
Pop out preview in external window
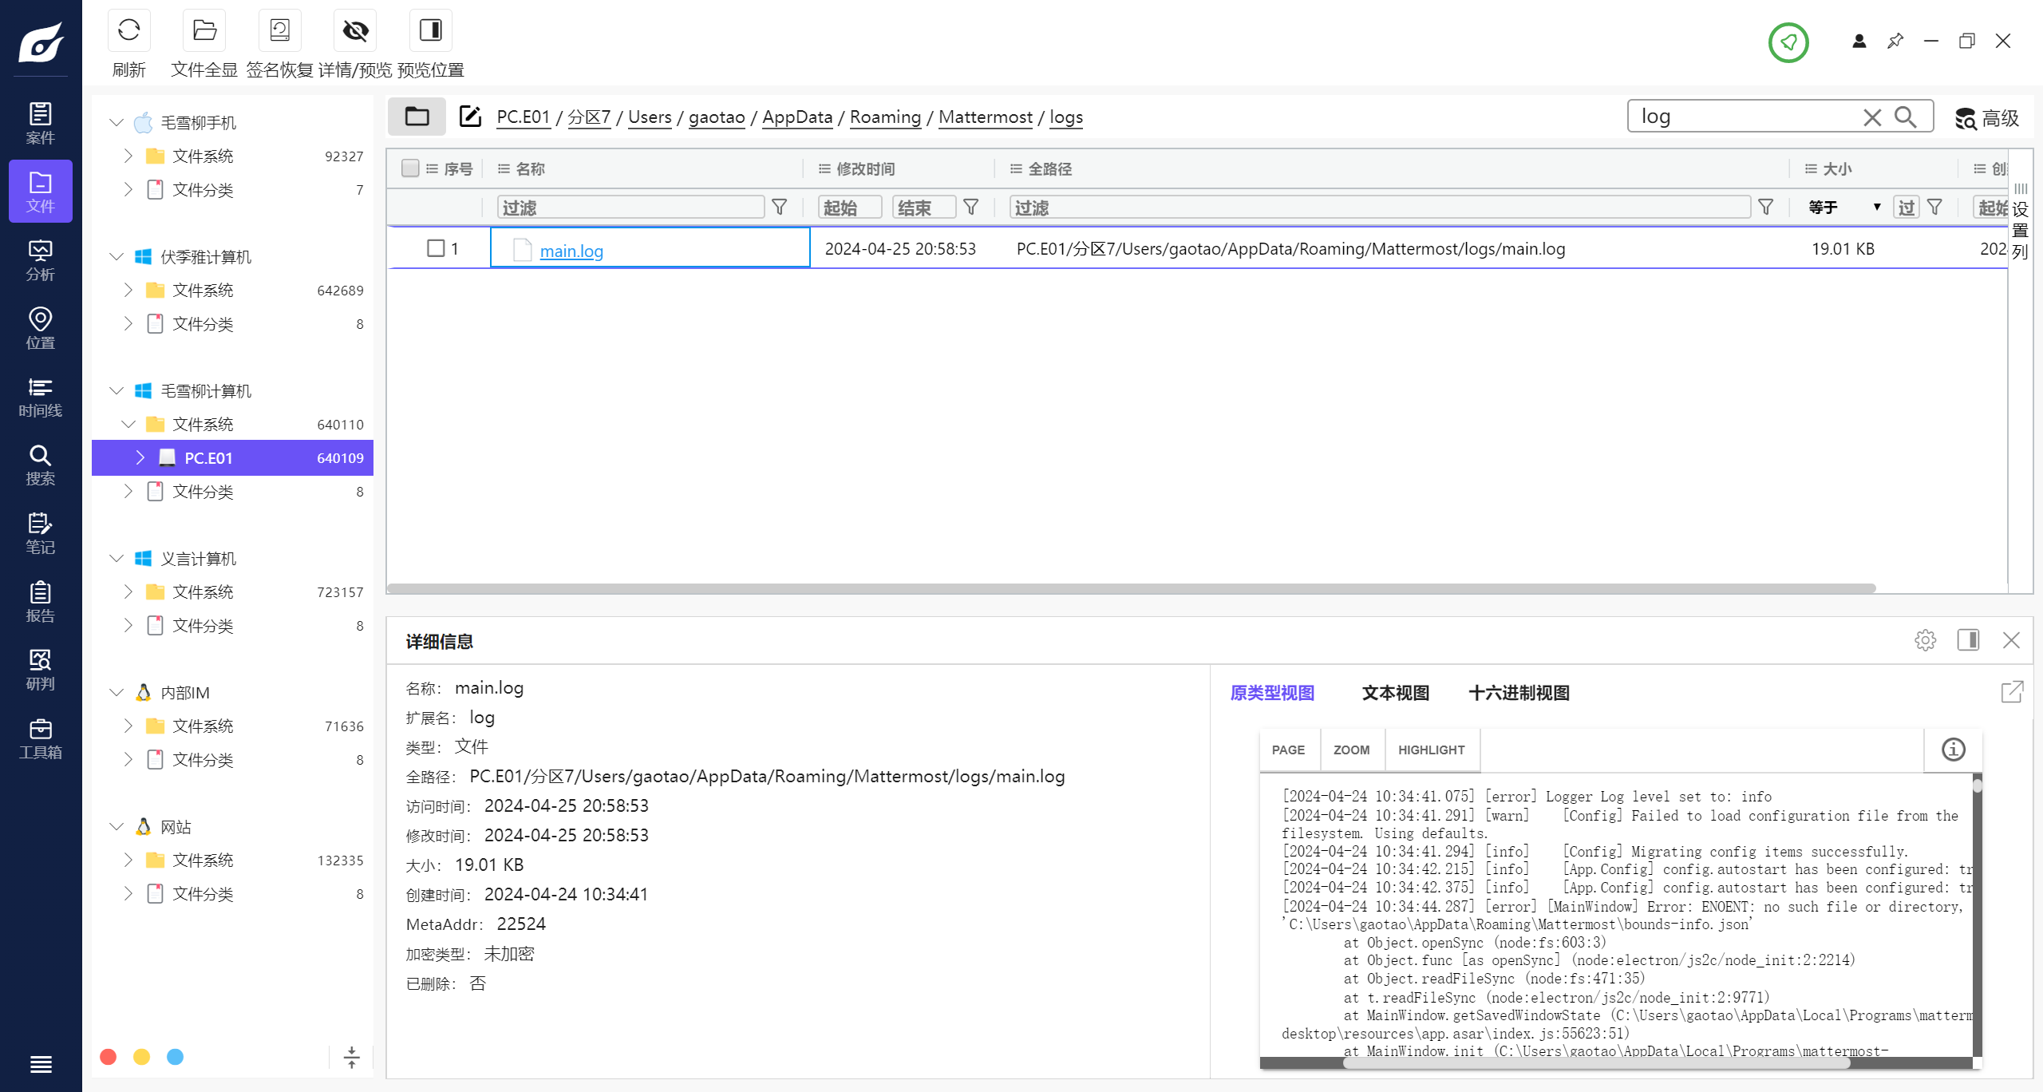click(2012, 692)
